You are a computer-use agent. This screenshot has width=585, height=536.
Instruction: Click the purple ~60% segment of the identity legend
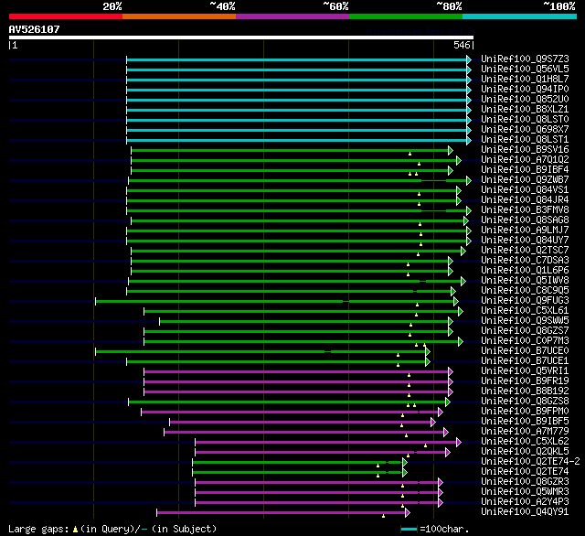point(292,16)
